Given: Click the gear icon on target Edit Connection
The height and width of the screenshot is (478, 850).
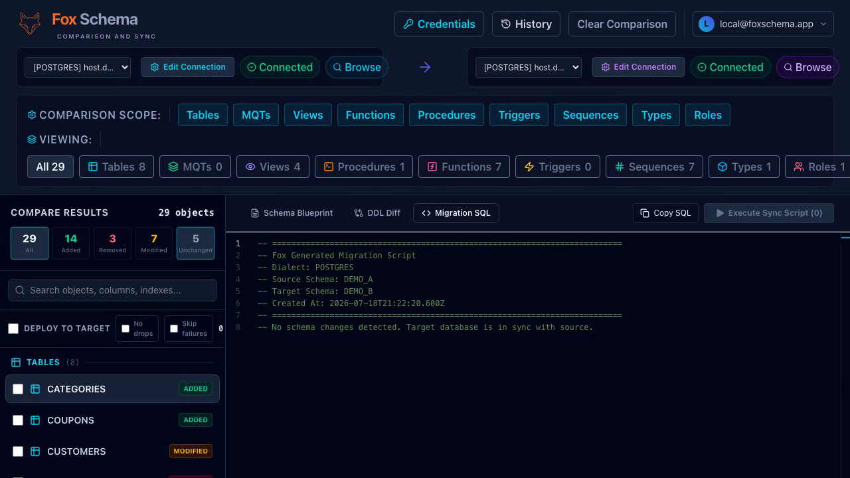Looking at the screenshot, I should click(x=606, y=67).
